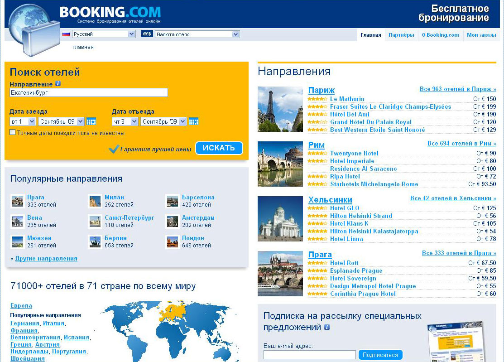This screenshot has width=504, height=362.
Task: Open 'Все 963 отелей в Париж' link
Action: pyautogui.click(x=458, y=89)
